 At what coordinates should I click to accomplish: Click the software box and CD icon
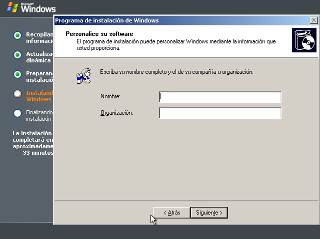[x=304, y=40]
